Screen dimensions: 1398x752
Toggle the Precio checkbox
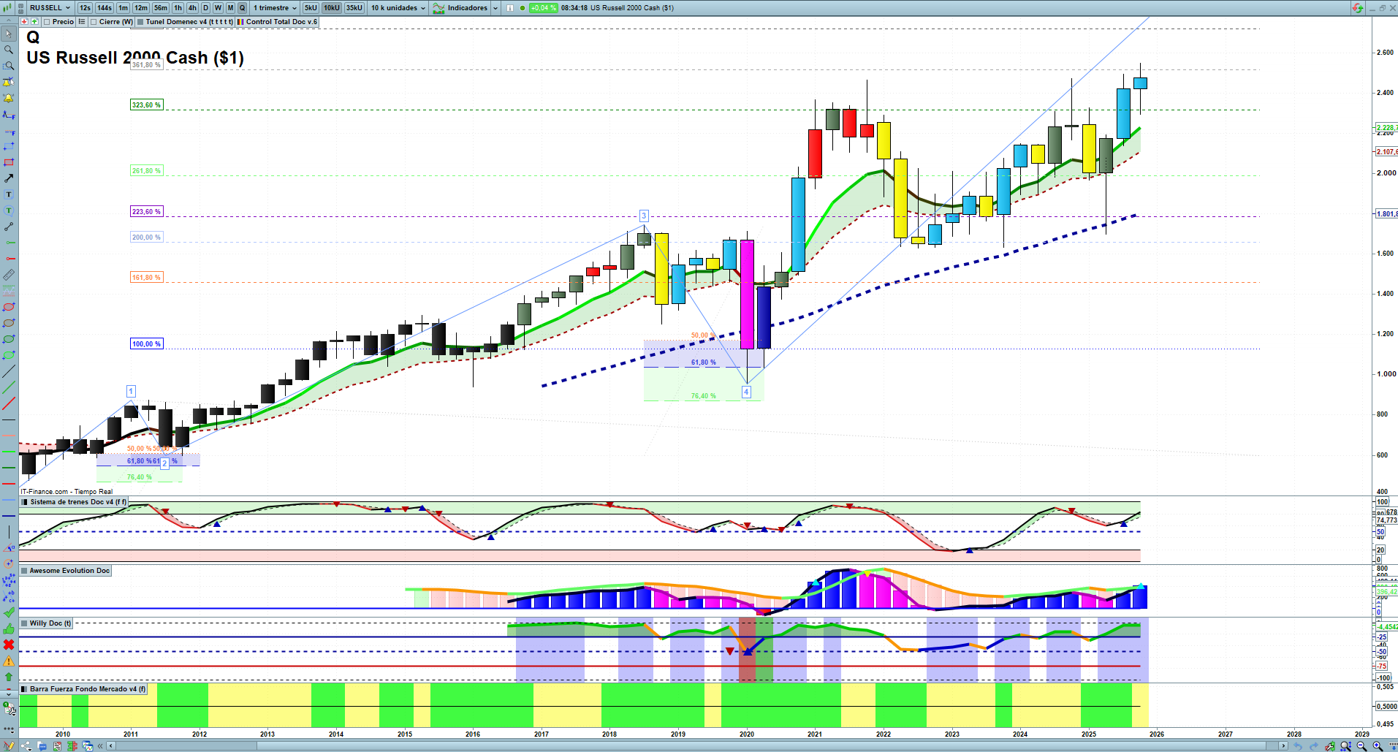point(47,22)
